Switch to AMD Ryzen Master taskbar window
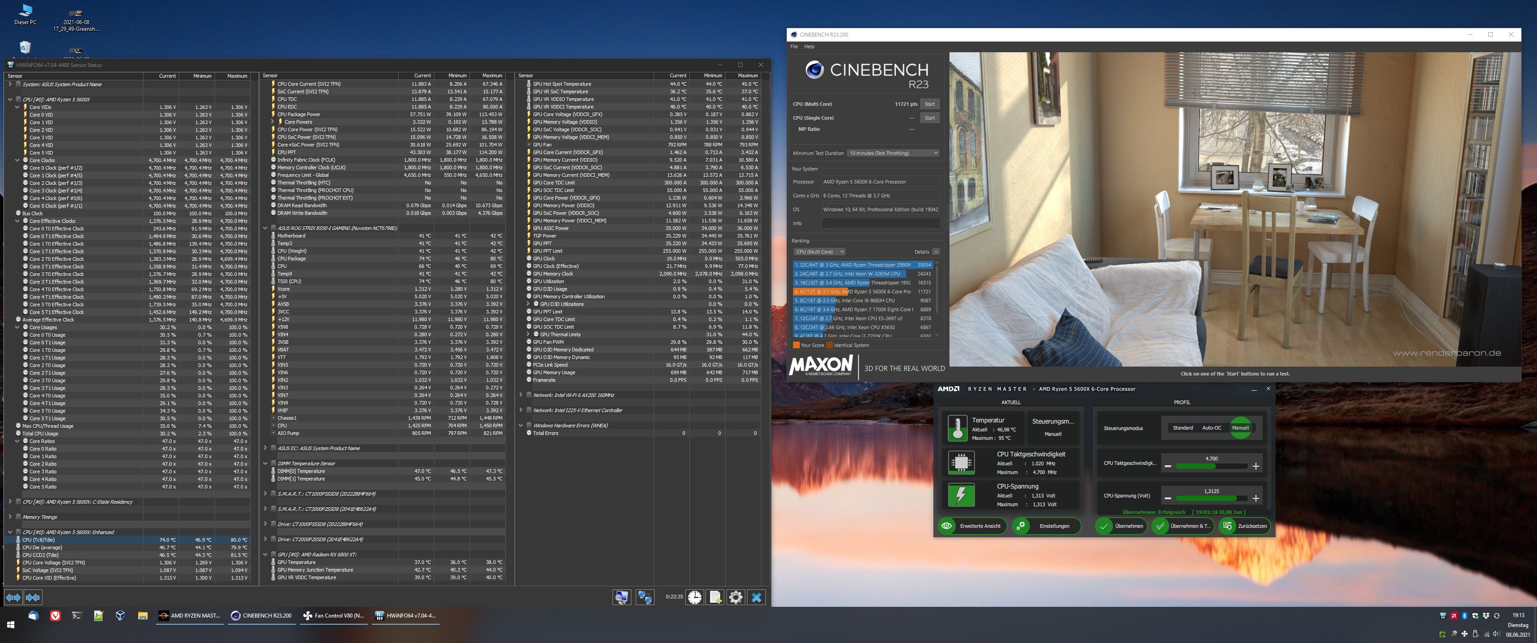The image size is (1537, 643). [x=189, y=616]
